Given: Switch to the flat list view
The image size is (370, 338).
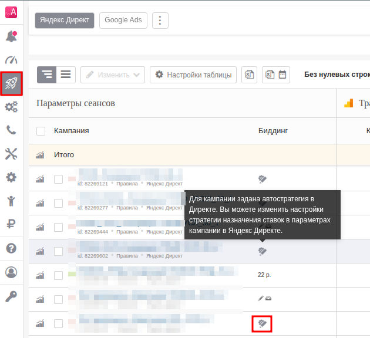Looking at the screenshot, I should click(x=66, y=75).
